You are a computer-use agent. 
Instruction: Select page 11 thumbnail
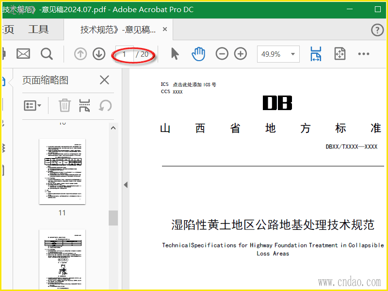pyautogui.click(x=63, y=172)
